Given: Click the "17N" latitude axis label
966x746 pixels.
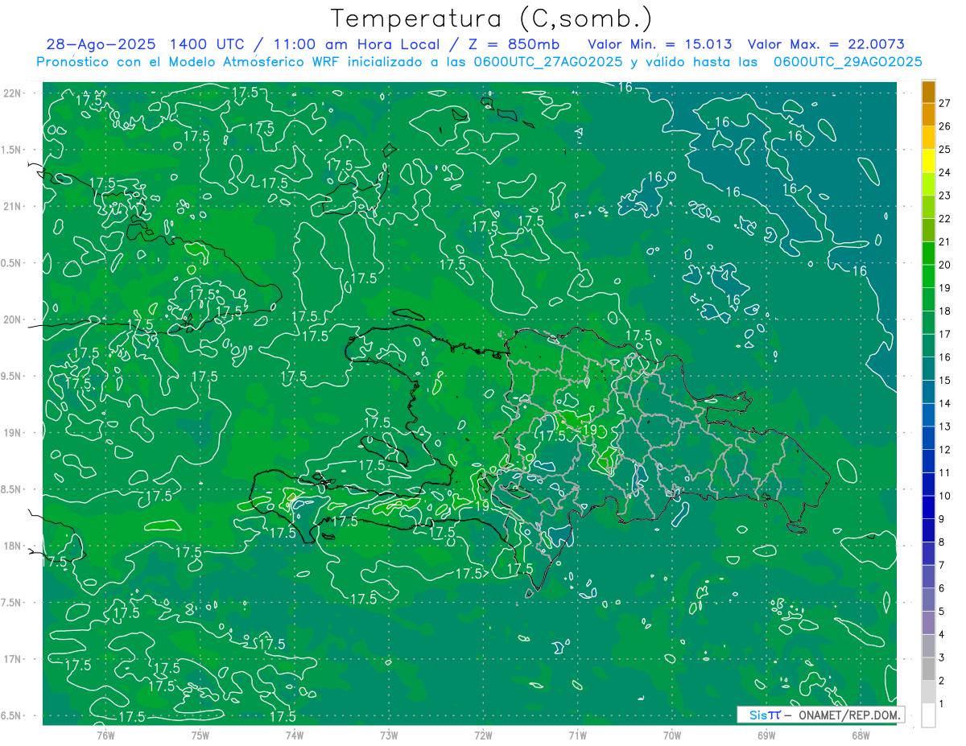Looking at the screenshot, I should [13, 659].
